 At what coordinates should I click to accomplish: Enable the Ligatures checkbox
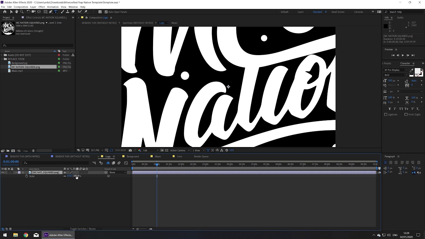[x=386, y=115]
